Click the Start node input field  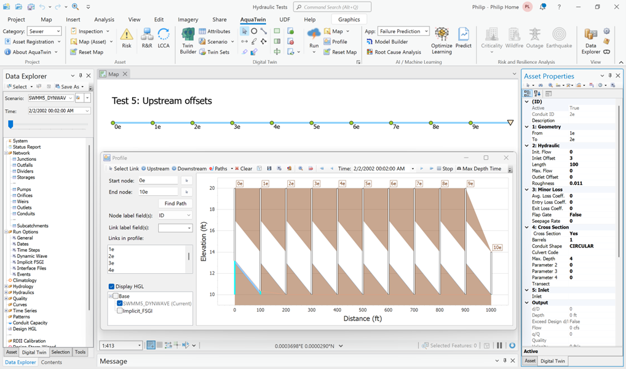pyautogui.click(x=157, y=181)
